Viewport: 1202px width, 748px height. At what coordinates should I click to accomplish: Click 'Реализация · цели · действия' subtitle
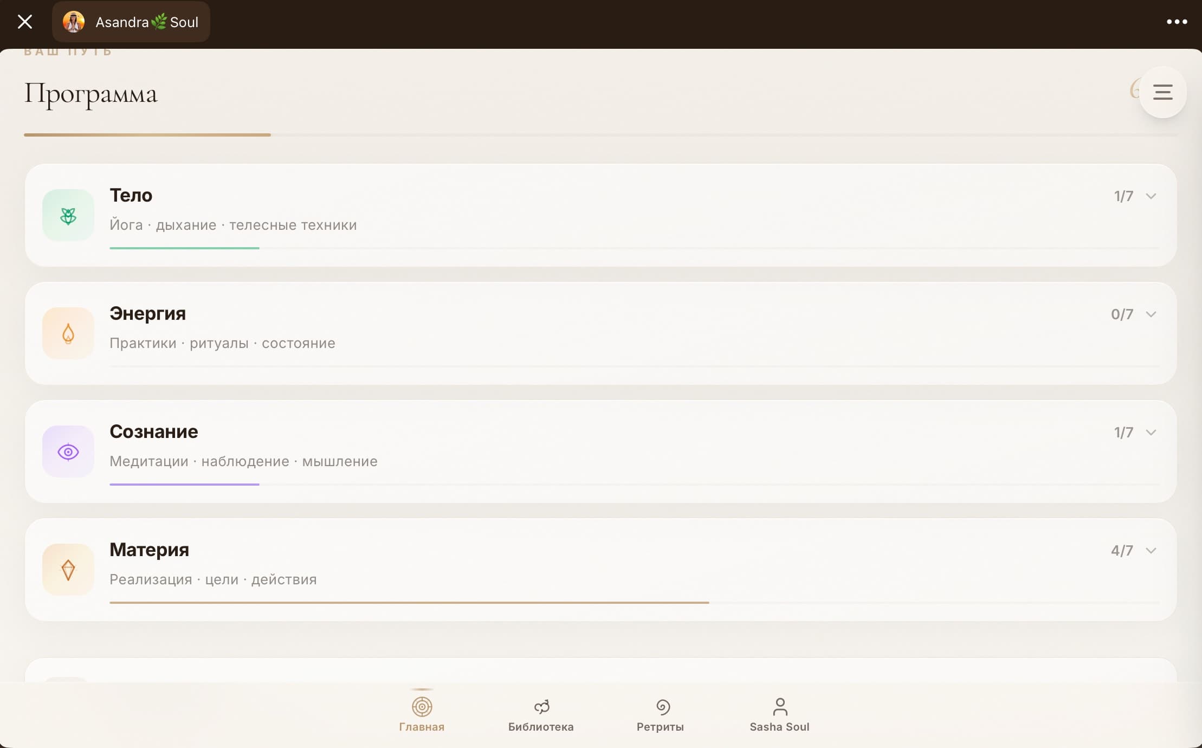(x=213, y=579)
